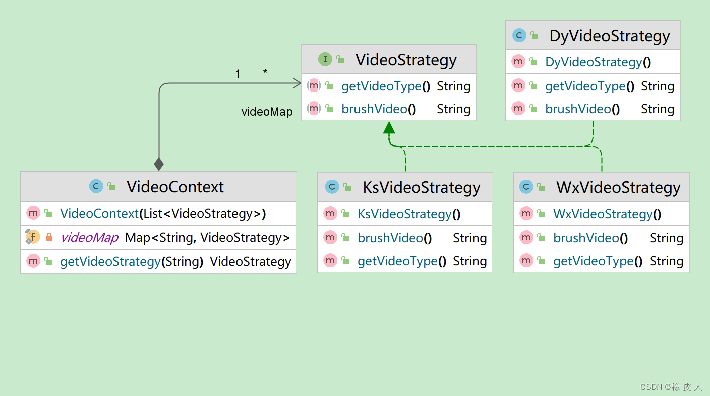The width and height of the screenshot is (710, 396).
Task: Select the videoMap field row
Action: click(x=159, y=238)
